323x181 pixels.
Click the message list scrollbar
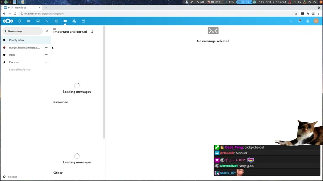click(104, 82)
